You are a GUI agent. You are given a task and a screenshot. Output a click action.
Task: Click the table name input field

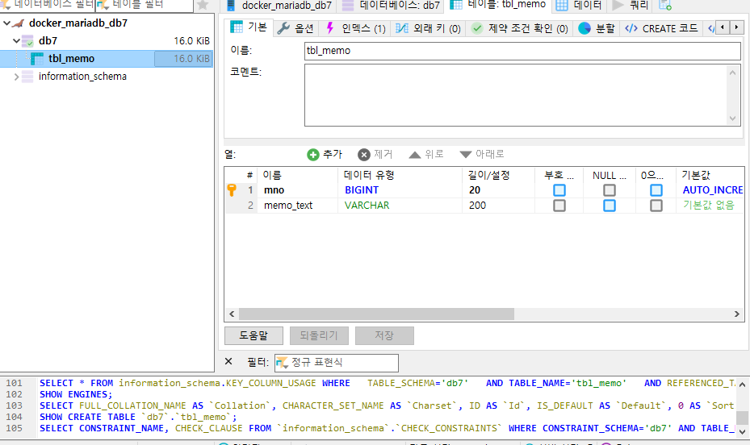[x=522, y=51]
